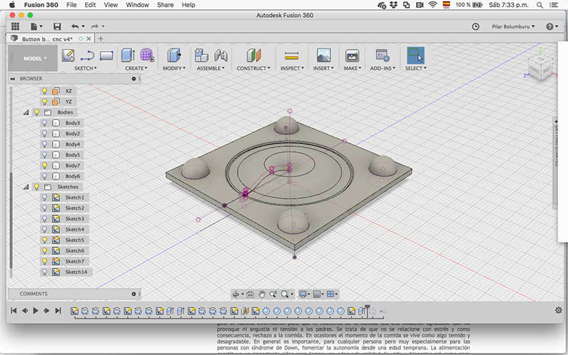
Task: Click the Wi-Fi status icon
Action: 432,5
